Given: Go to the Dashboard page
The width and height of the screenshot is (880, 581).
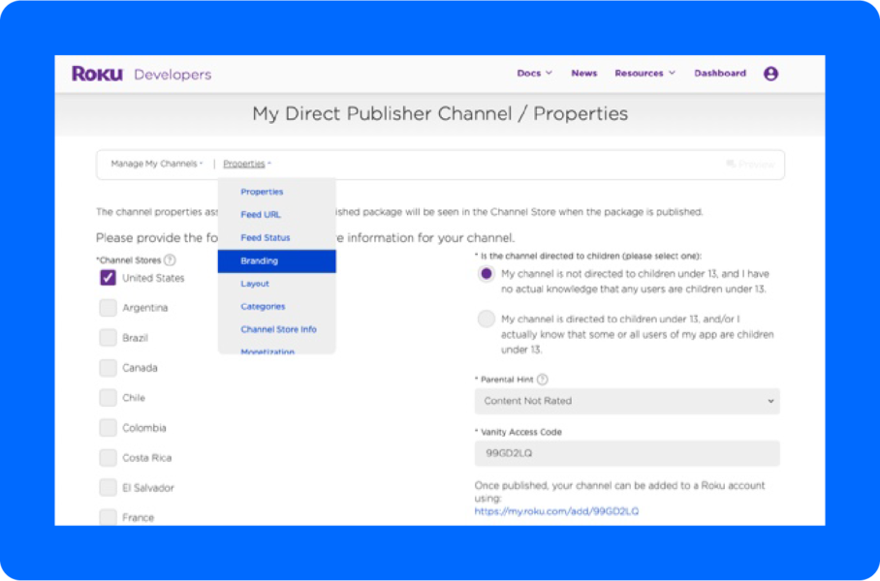Looking at the screenshot, I should click(x=720, y=73).
